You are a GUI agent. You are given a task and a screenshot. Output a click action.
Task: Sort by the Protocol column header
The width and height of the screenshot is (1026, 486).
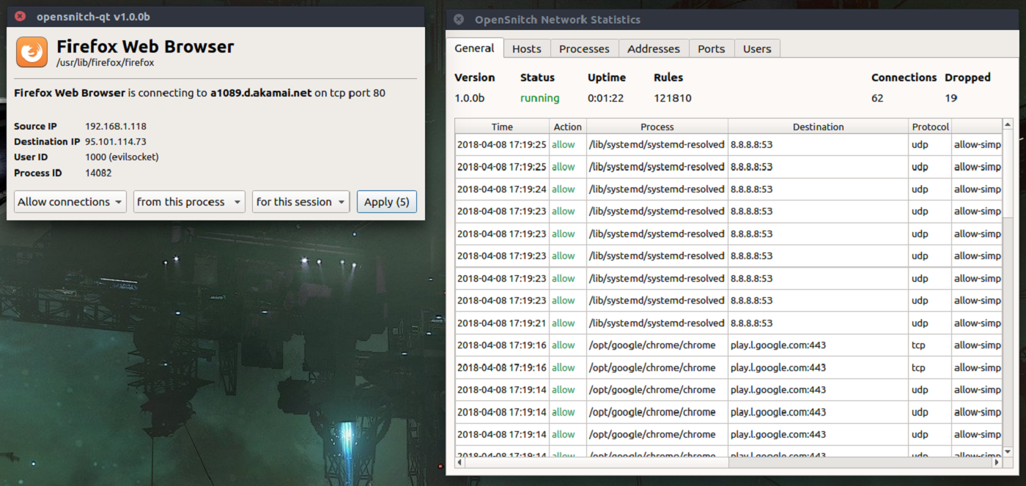point(930,127)
